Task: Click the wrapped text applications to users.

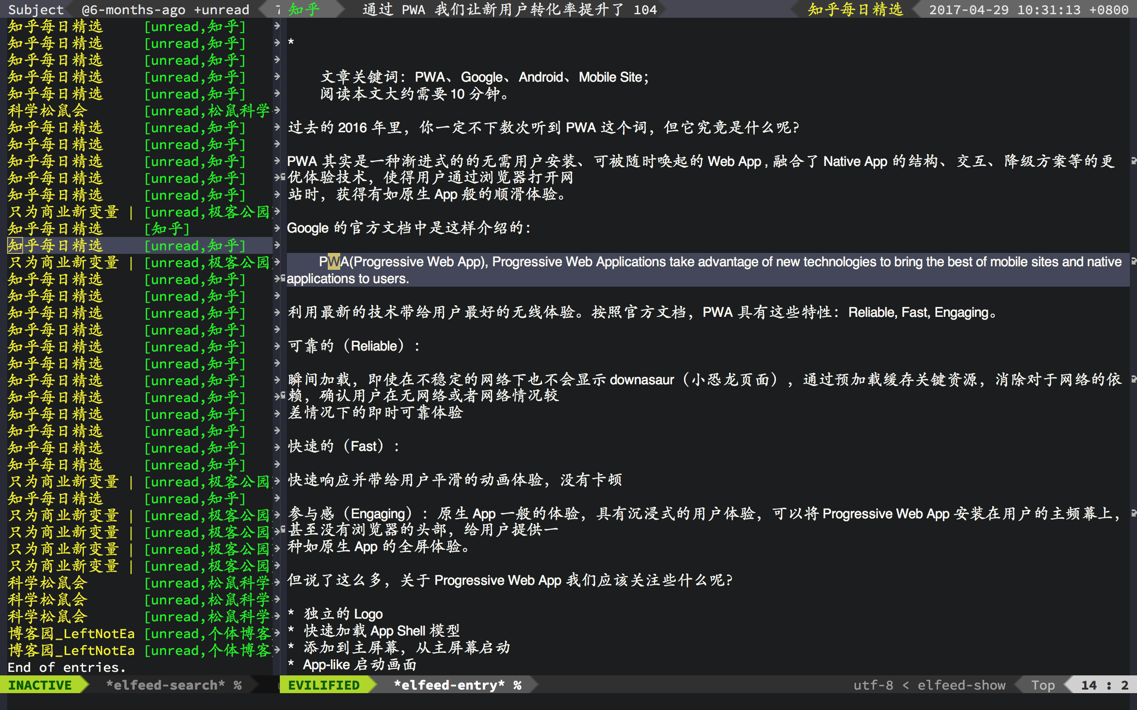Action: click(348, 279)
